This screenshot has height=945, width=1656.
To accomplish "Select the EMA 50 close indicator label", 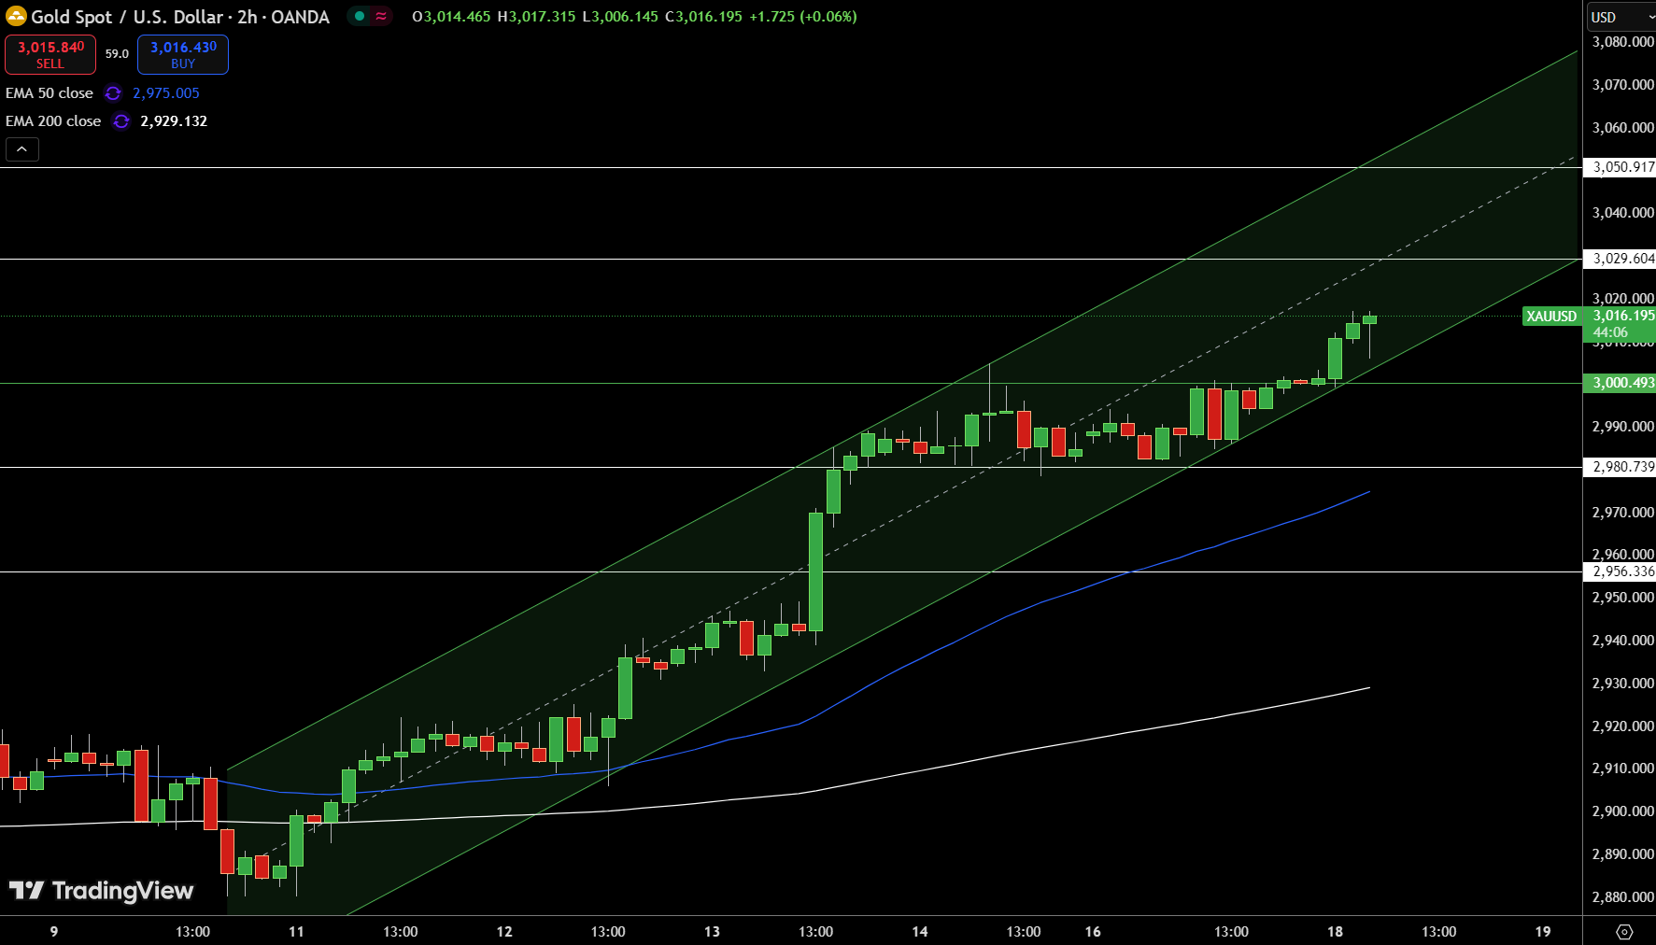I will pos(50,93).
